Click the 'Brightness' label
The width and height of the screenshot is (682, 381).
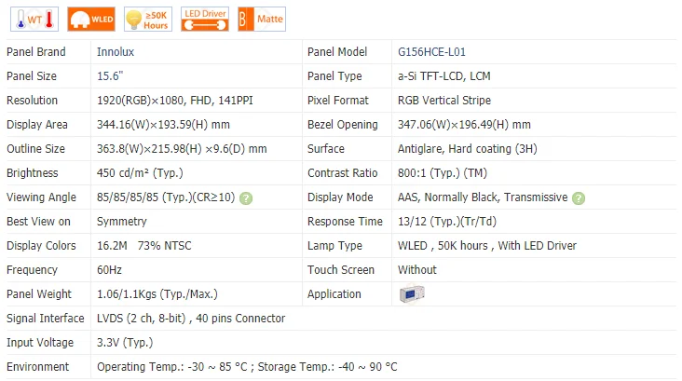(x=33, y=173)
